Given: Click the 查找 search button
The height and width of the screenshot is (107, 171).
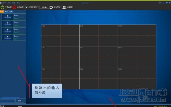Looking at the screenshot, I should click(x=20, y=101).
